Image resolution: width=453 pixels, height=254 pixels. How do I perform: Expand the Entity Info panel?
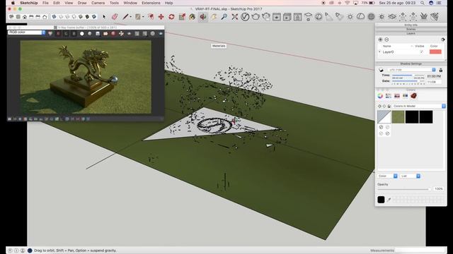[411, 25]
